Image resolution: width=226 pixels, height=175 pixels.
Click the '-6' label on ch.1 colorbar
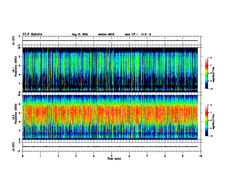211,57
